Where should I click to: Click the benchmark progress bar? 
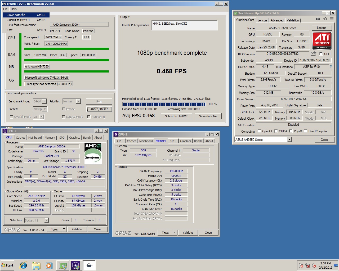click(164, 104)
